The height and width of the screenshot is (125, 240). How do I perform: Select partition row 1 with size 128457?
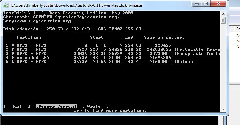pos(88,45)
